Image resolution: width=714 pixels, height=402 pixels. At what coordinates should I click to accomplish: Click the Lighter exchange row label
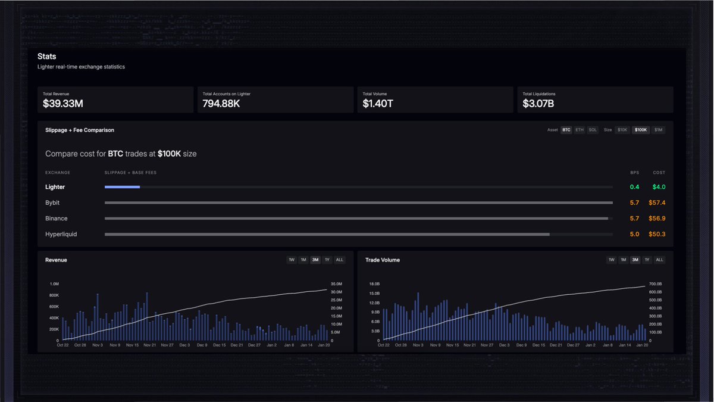55,187
